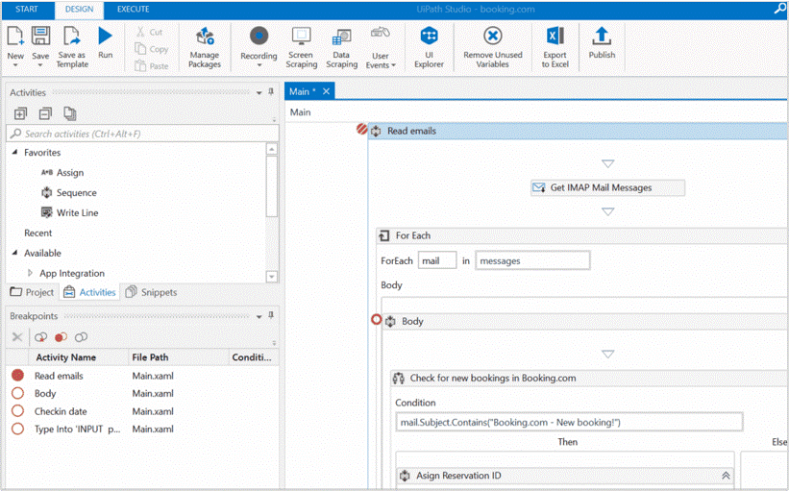Screen dimensions: 789x491
Task: Collapse the Asign Reservation ID activity
Action: click(726, 476)
